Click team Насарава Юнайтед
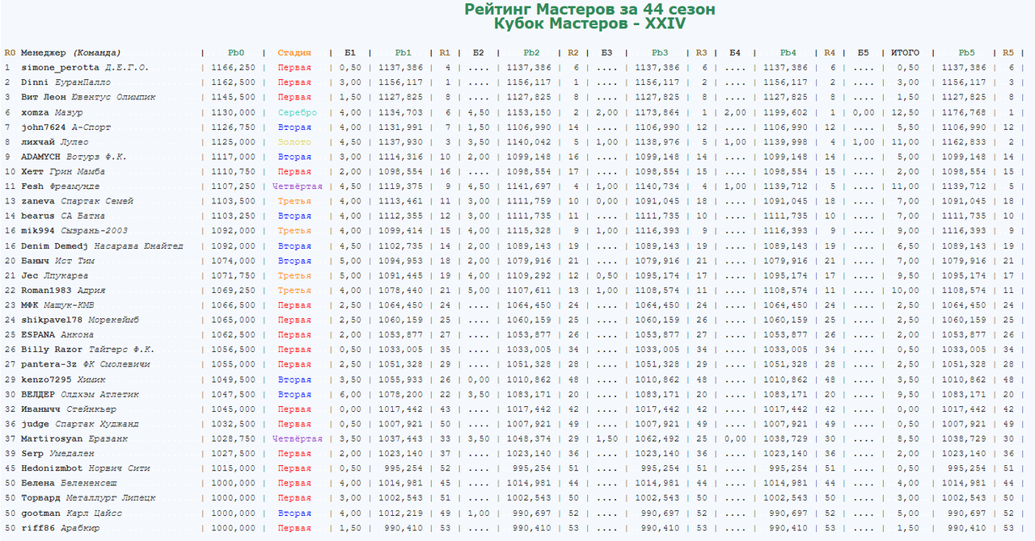The height and width of the screenshot is (541, 1035). point(139,245)
